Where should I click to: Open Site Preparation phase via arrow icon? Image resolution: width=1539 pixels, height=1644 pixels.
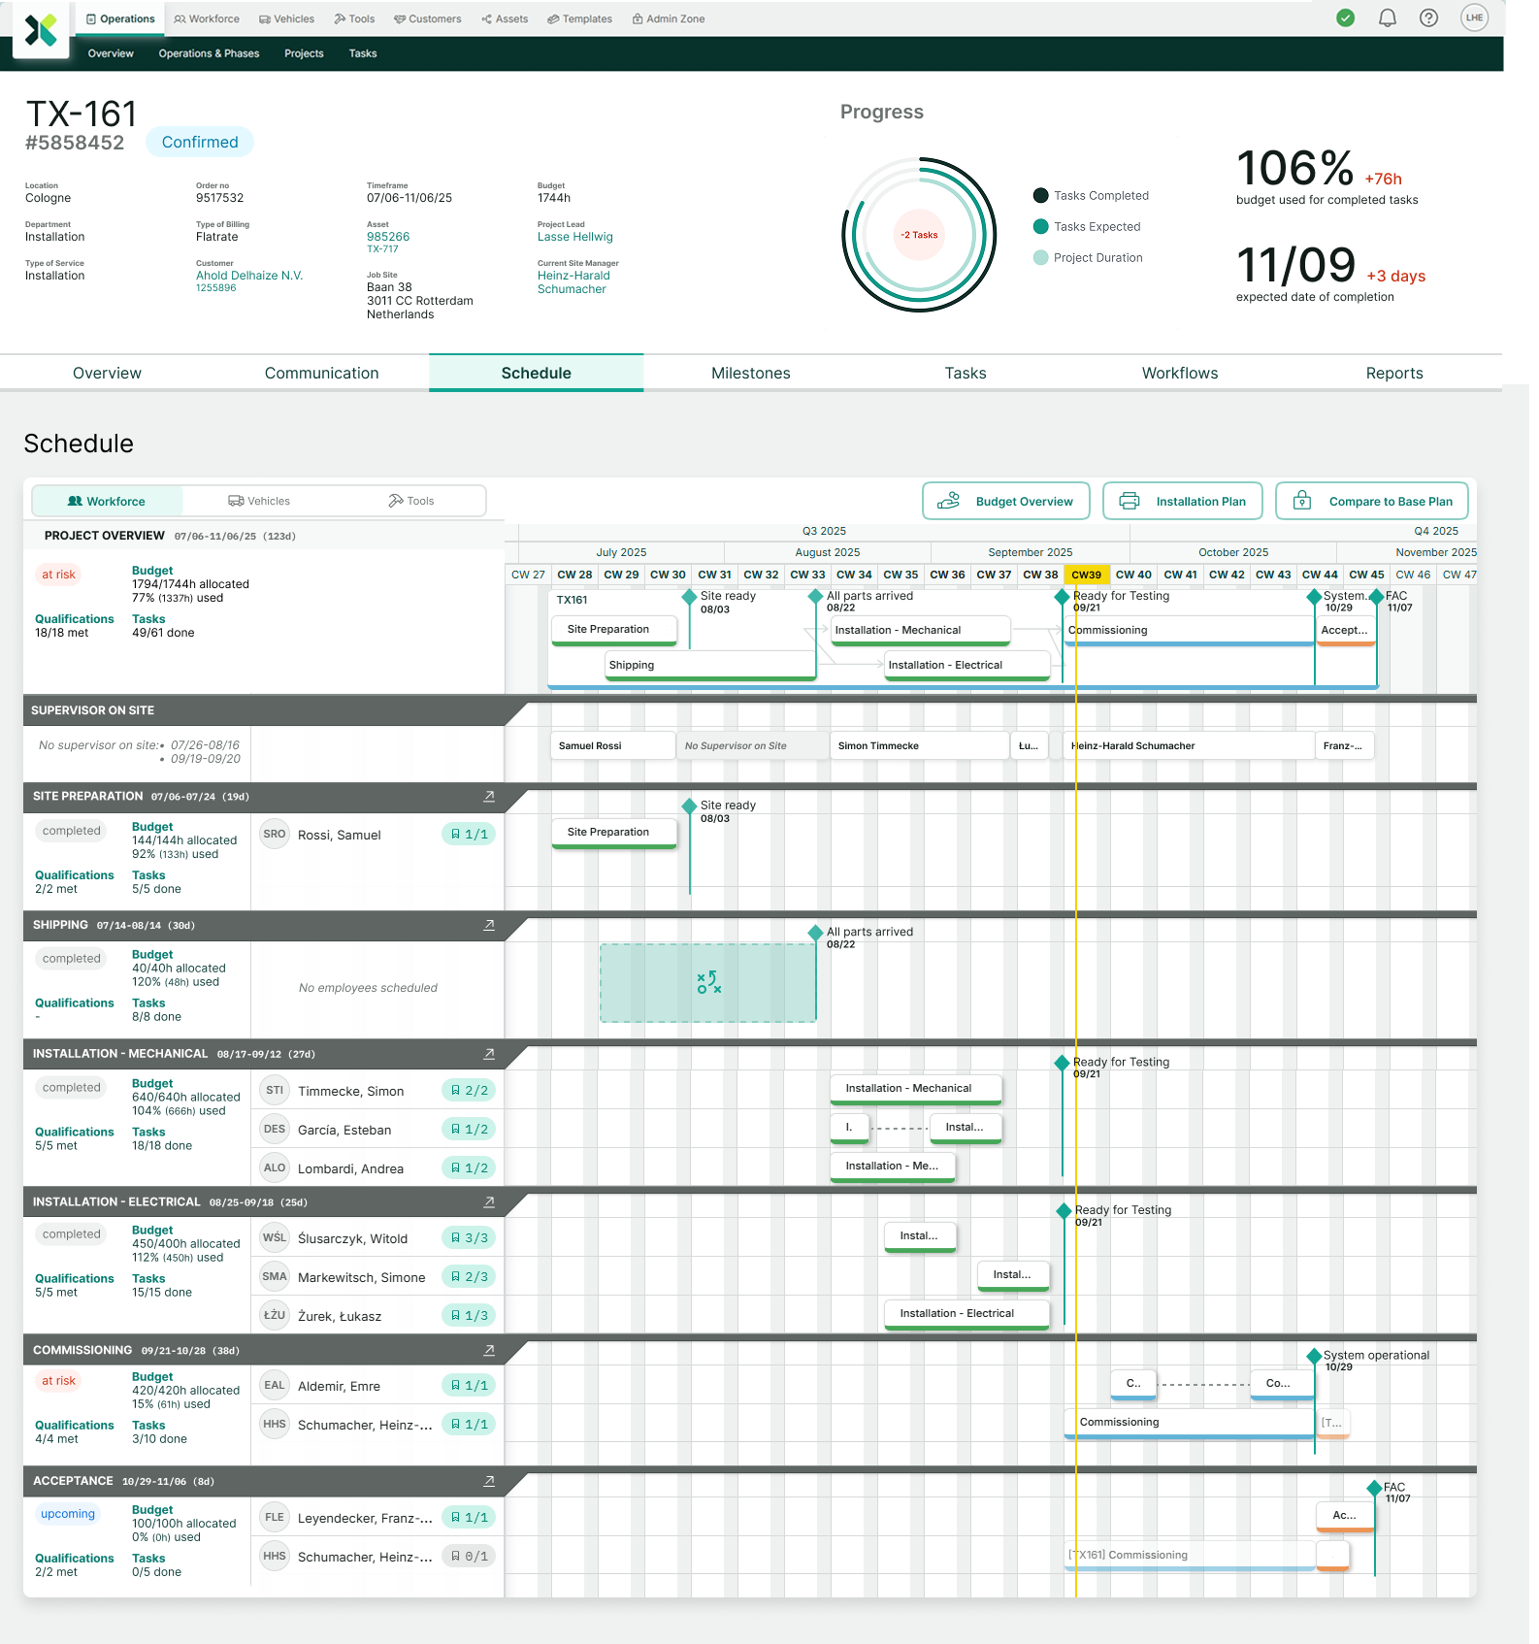click(x=489, y=797)
